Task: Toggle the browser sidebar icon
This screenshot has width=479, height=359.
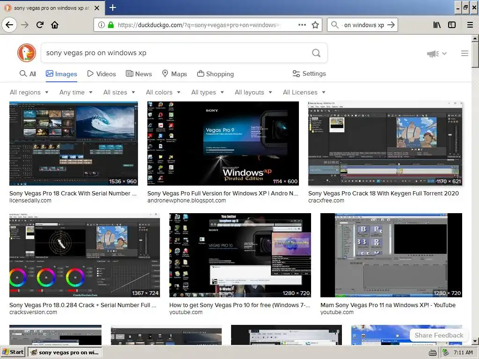Action: click(452, 25)
